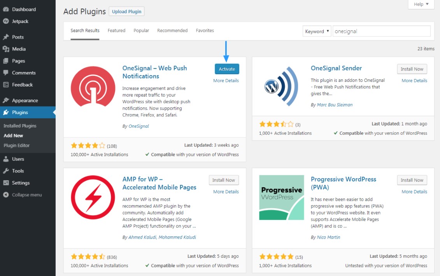The image size is (440, 276).
Task: Click the Progressive WordPress plugin thumbnail
Action: pos(281,197)
